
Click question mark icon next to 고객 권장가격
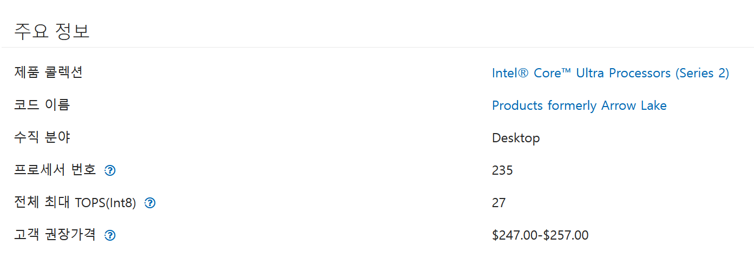point(110,235)
